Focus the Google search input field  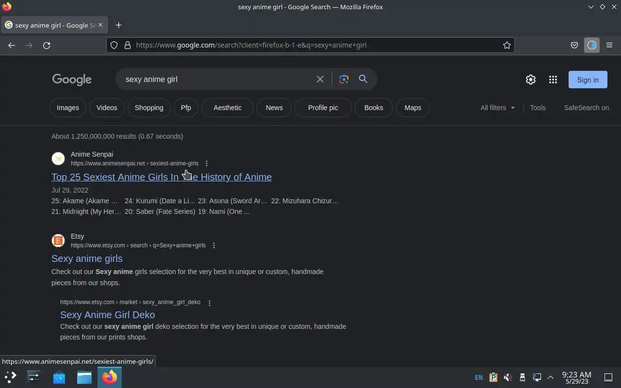pyautogui.click(x=217, y=79)
